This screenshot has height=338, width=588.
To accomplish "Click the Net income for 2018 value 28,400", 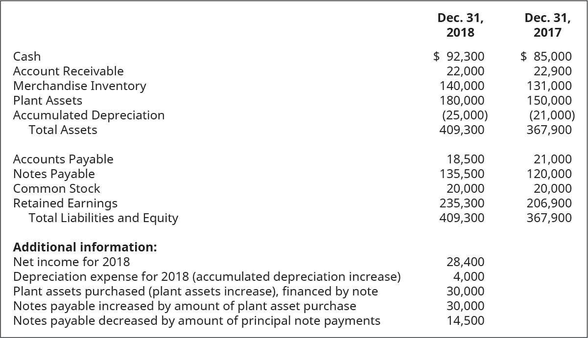I will (x=466, y=262).
